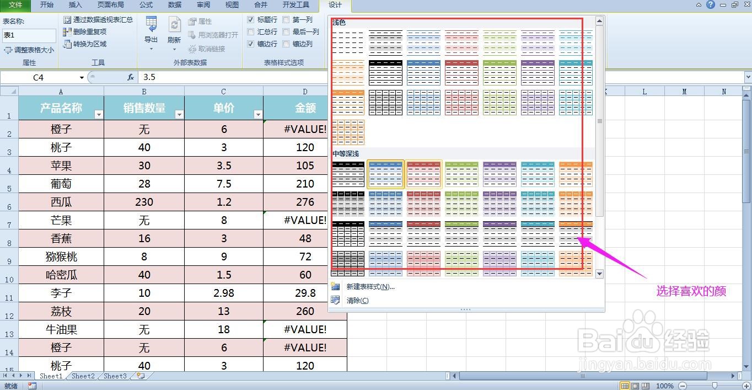Image resolution: width=752 pixels, height=390 pixels.
Task: Enable the Total Row (汇总行) checkbox
Action: [251, 31]
